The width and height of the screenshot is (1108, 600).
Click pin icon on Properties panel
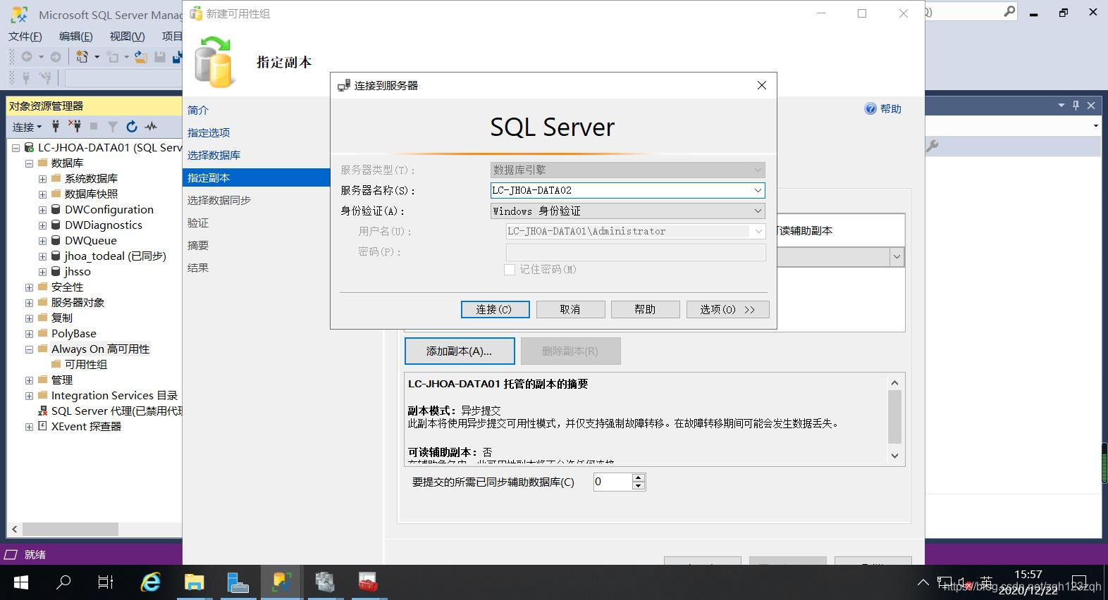click(1076, 105)
